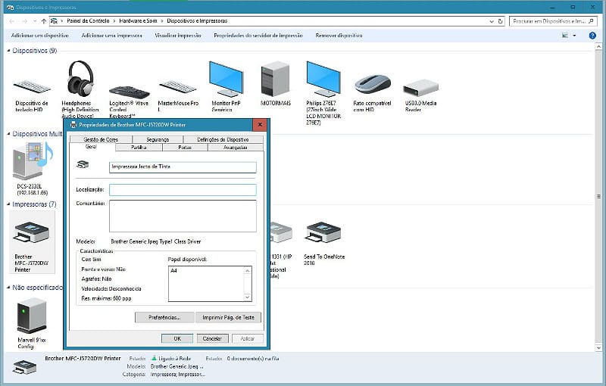
Task: Click the paper list scroll down arrow
Action: coord(248,297)
